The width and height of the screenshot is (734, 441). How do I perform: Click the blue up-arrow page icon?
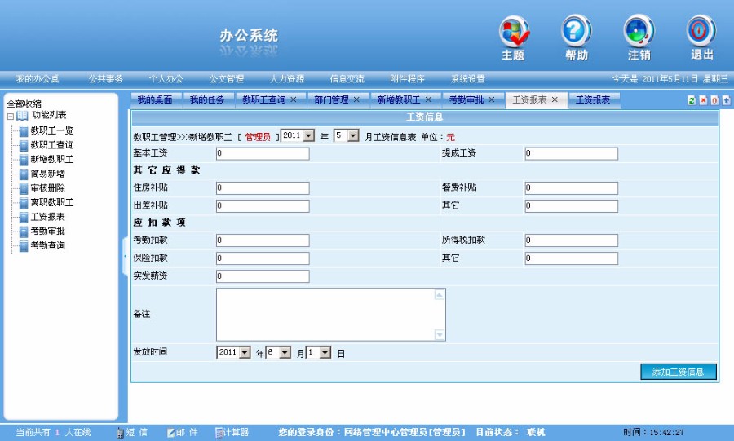(x=726, y=100)
